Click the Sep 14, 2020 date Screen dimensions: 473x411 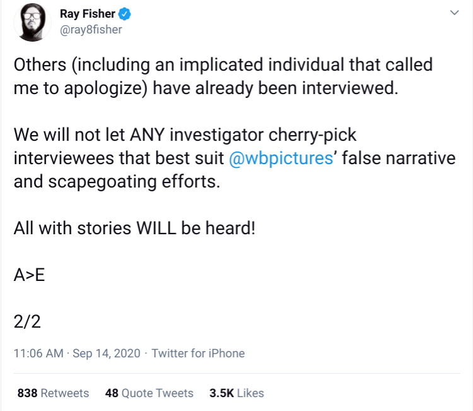point(105,354)
